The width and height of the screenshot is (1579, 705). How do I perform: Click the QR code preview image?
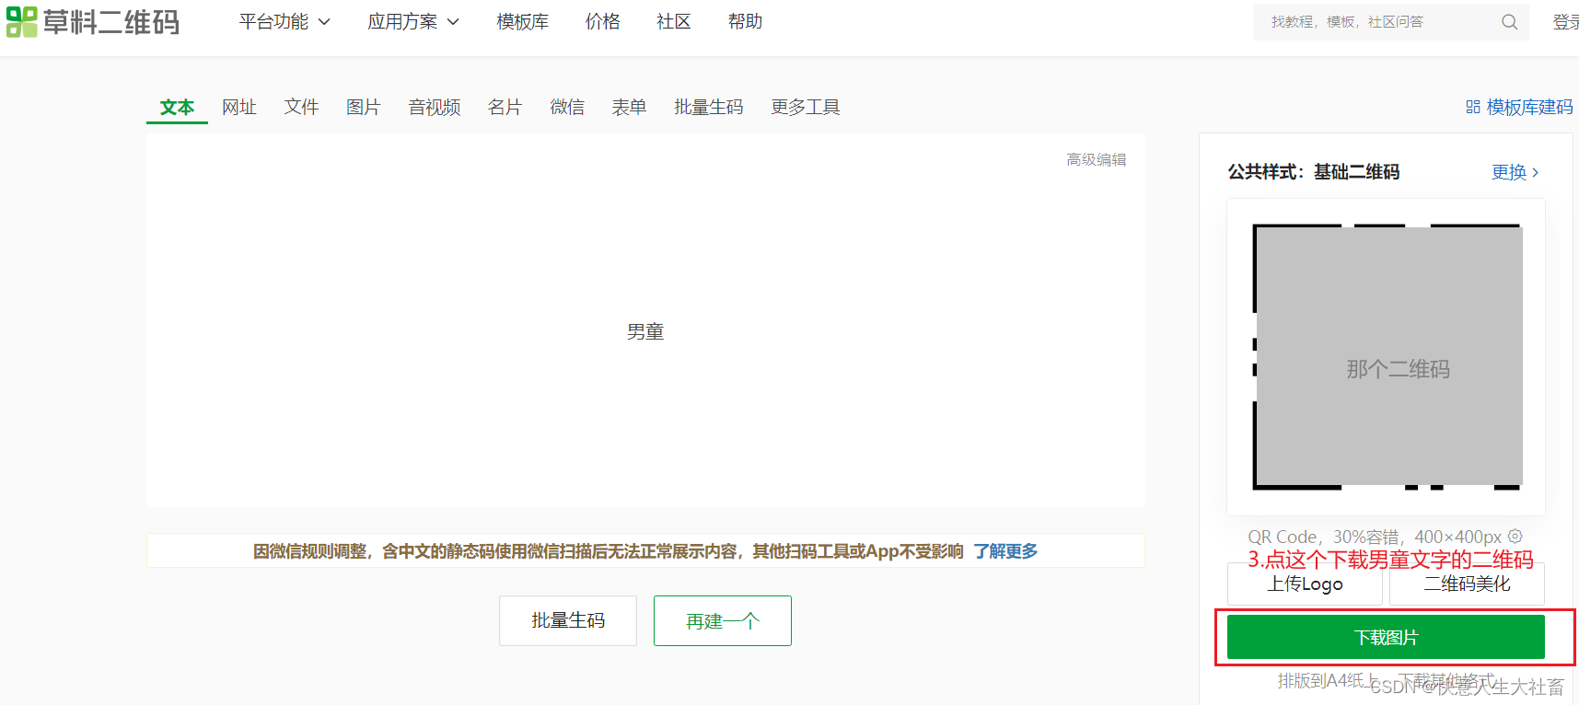coord(1387,357)
